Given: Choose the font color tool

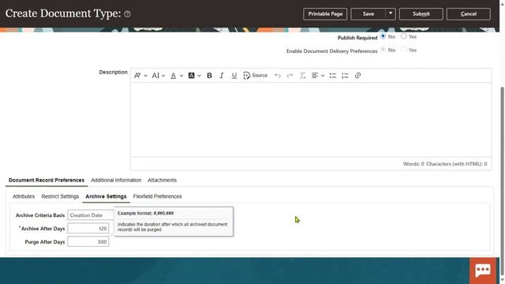Looking at the screenshot, I should tap(174, 76).
